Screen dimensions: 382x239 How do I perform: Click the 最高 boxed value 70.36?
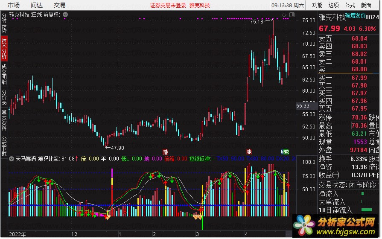pos(359,125)
